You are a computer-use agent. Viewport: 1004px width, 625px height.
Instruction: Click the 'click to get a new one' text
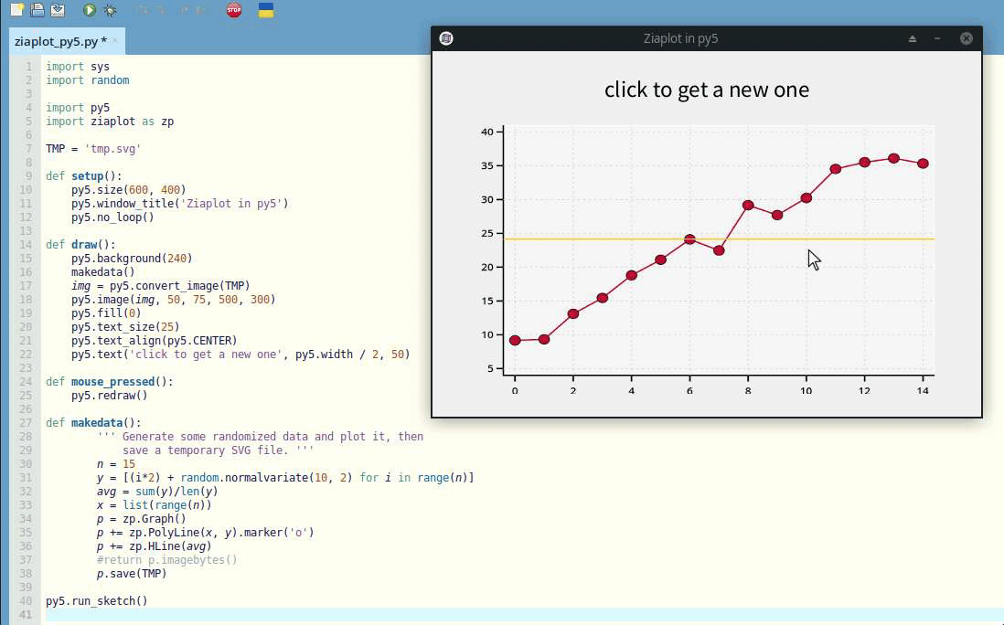pyautogui.click(x=706, y=90)
